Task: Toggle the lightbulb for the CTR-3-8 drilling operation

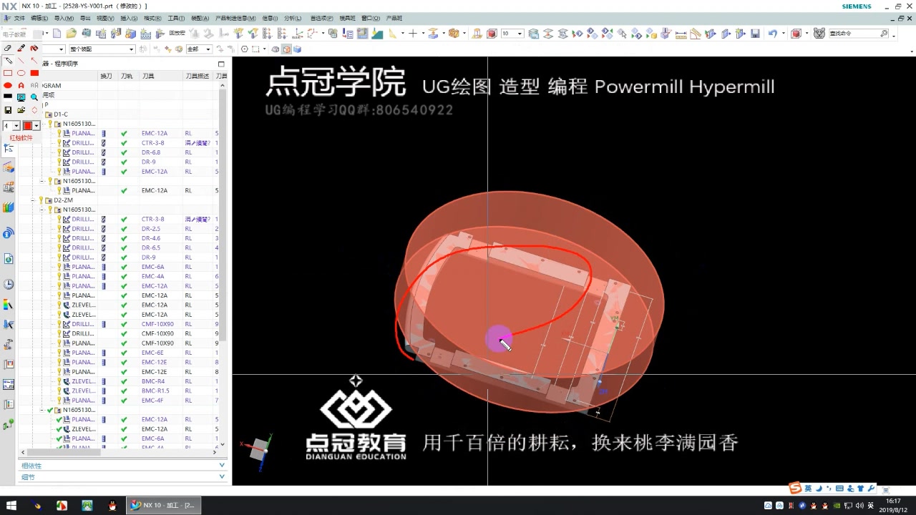Action: click(59, 142)
